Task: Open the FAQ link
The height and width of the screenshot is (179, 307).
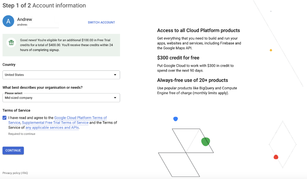Action: tap(25, 173)
